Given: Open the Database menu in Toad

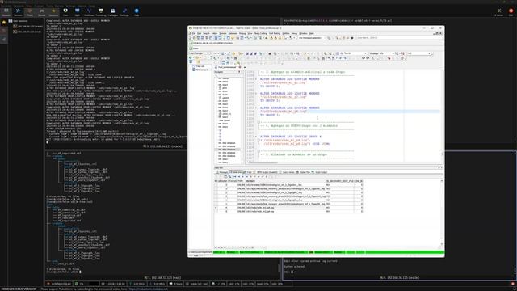Looking at the screenshot, I should click(x=233, y=33).
